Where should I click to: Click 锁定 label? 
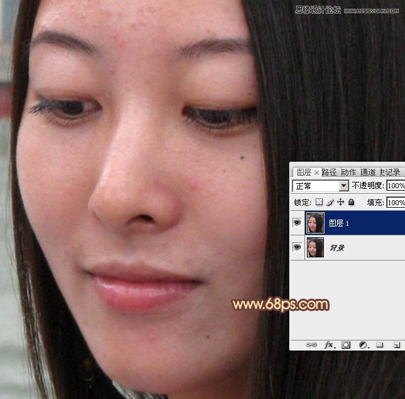click(302, 203)
